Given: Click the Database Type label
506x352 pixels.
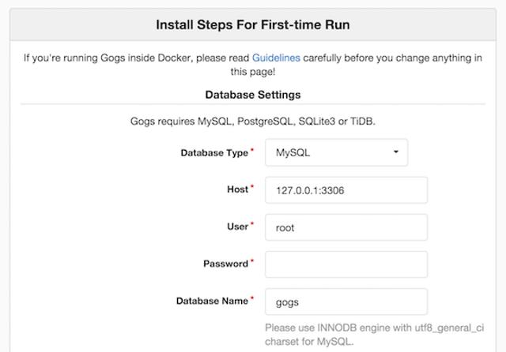Looking at the screenshot, I should [213, 153].
